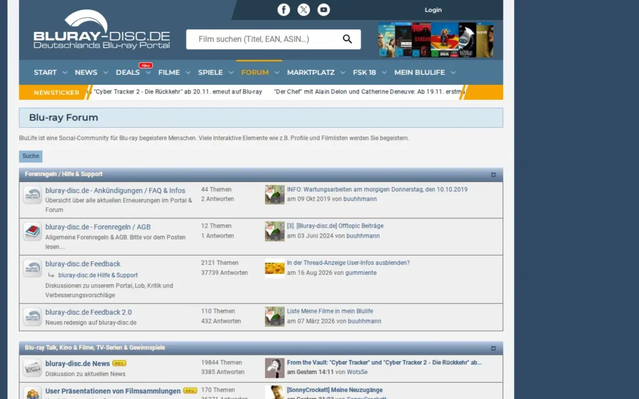
Task: Open the X (Twitter) social icon
Action: click(x=304, y=10)
